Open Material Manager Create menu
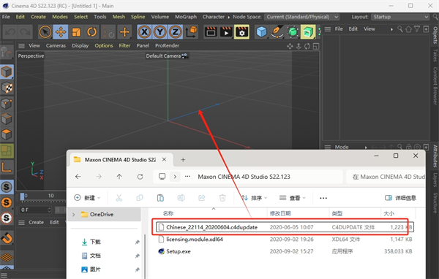This screenshot has height=279, width=439. [x=36, y=222]
